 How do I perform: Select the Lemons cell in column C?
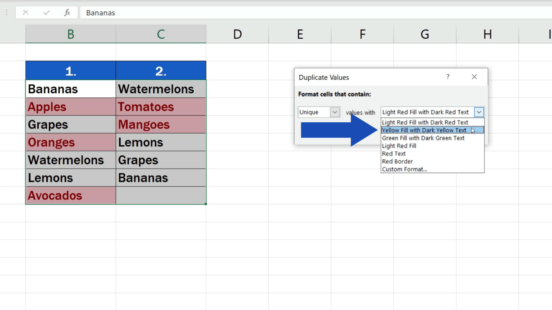click(x=161, y=142)
